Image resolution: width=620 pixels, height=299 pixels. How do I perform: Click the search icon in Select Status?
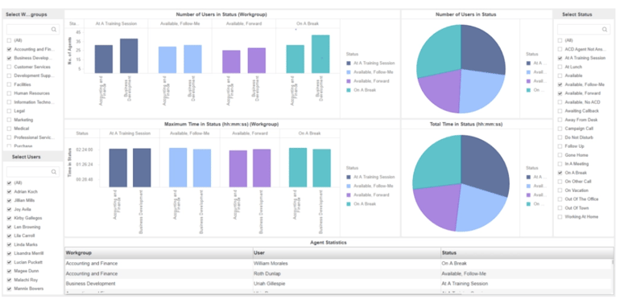pyautogui.click(x=605, y=30)
